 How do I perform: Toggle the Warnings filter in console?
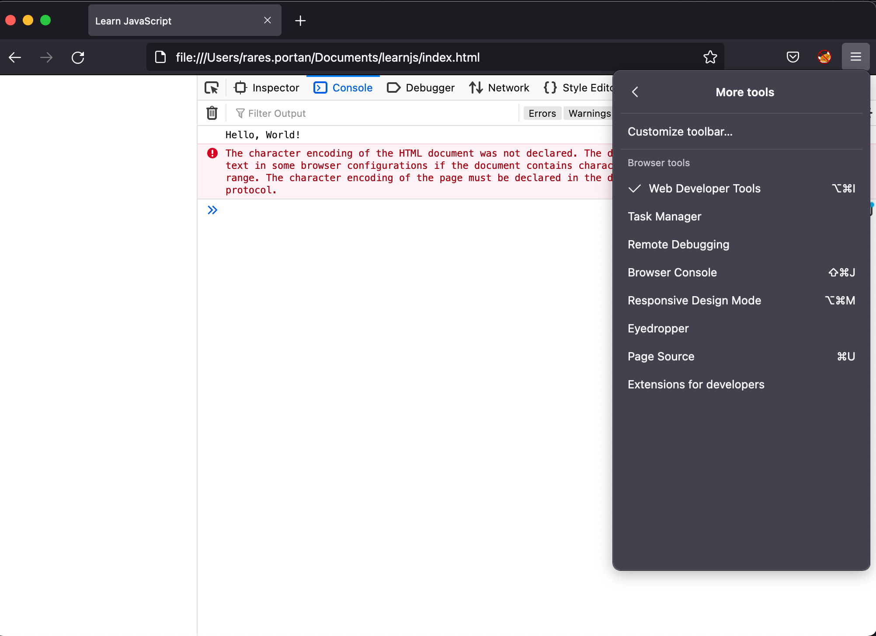click(x=588, y=113)
